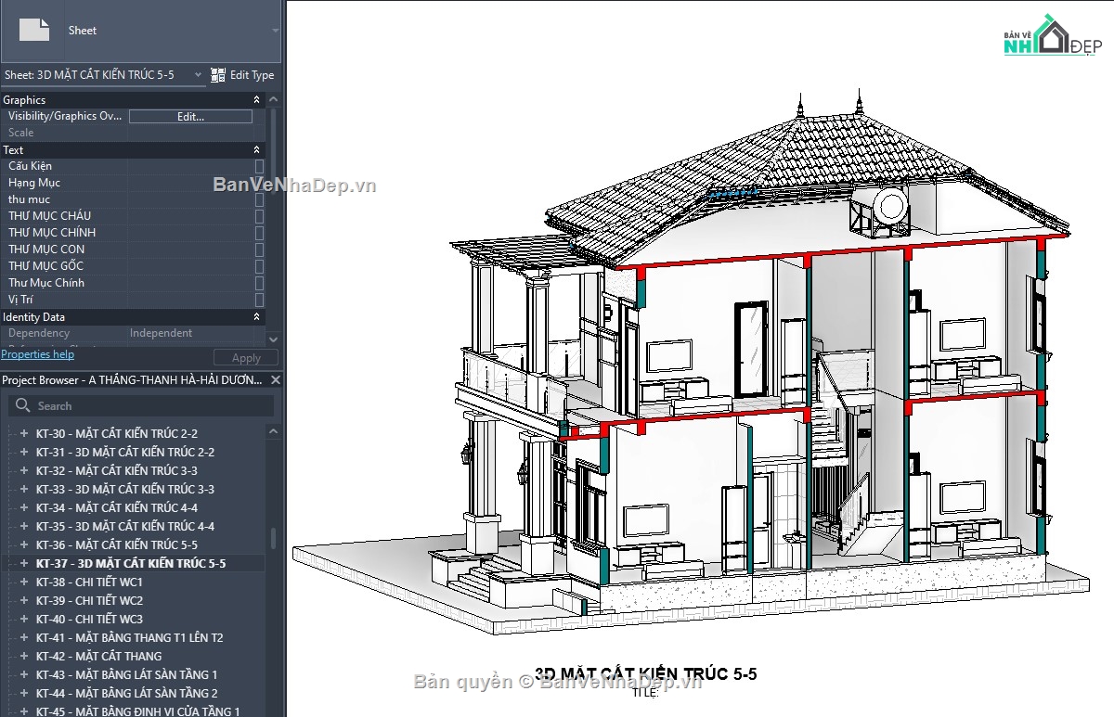Image resolution: width=1114 pixels, height=717 pixels.
Task: Select KT-35 - 3D MẶT CẮT KIẾN TRÚC 4-4
Action: coord(125,526)
